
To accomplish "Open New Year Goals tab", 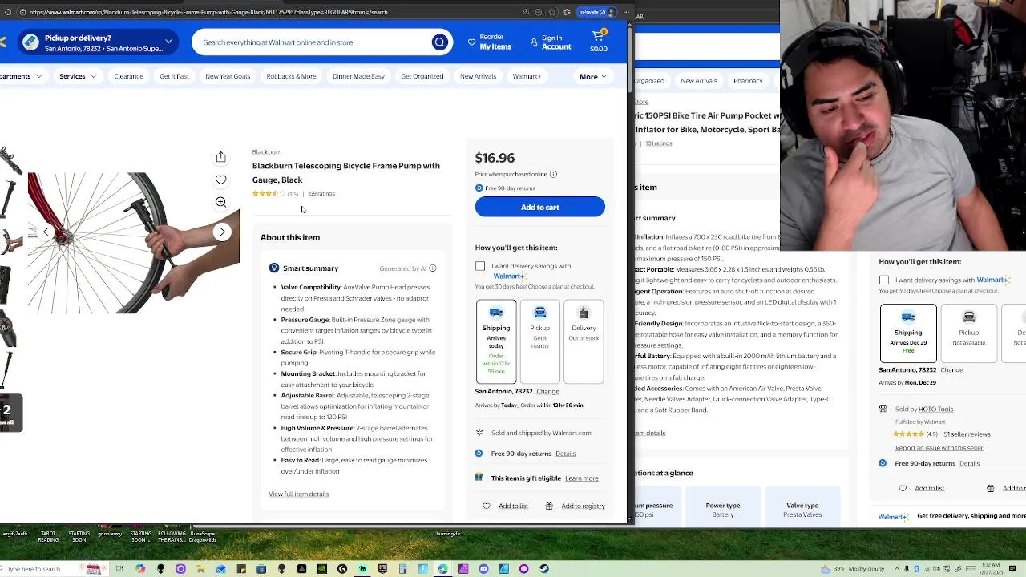I will point(228,76).
